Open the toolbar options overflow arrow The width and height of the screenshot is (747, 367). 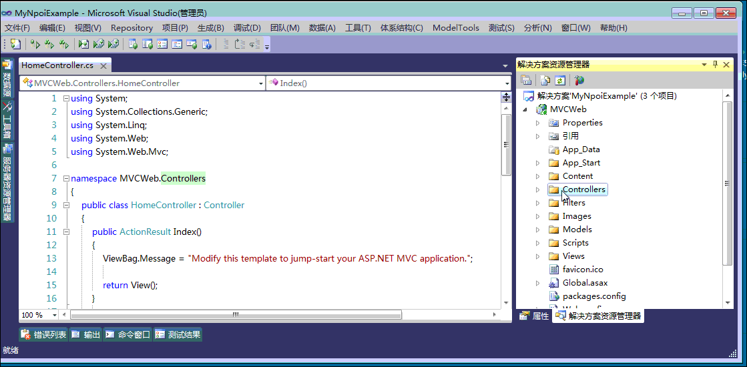tap(267, 47)
